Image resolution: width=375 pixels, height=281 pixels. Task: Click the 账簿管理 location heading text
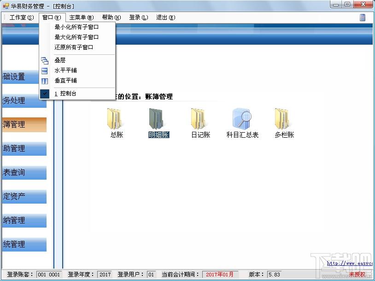(x=159, y=97)
